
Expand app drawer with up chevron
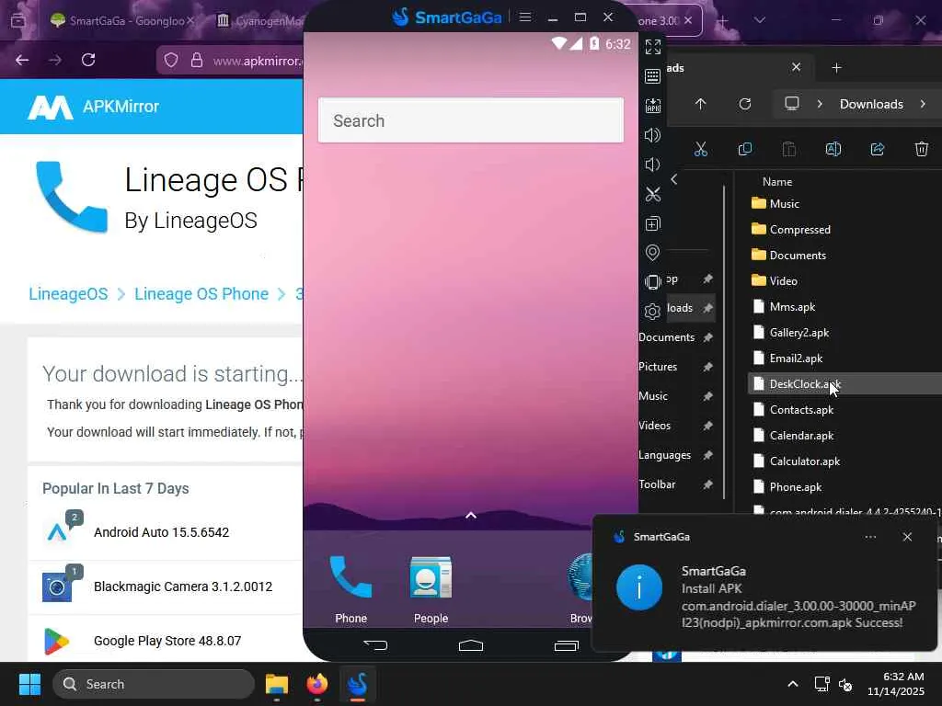click(x=471, y=515)
